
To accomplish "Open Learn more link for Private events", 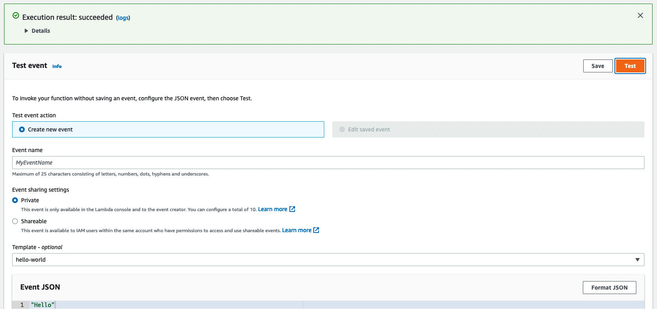I will tap(272, 209).
